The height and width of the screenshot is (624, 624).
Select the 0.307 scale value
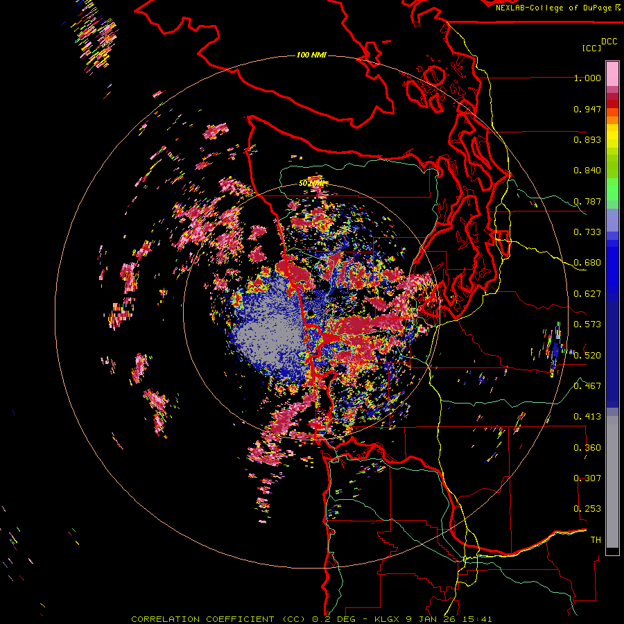click(587, 478)
